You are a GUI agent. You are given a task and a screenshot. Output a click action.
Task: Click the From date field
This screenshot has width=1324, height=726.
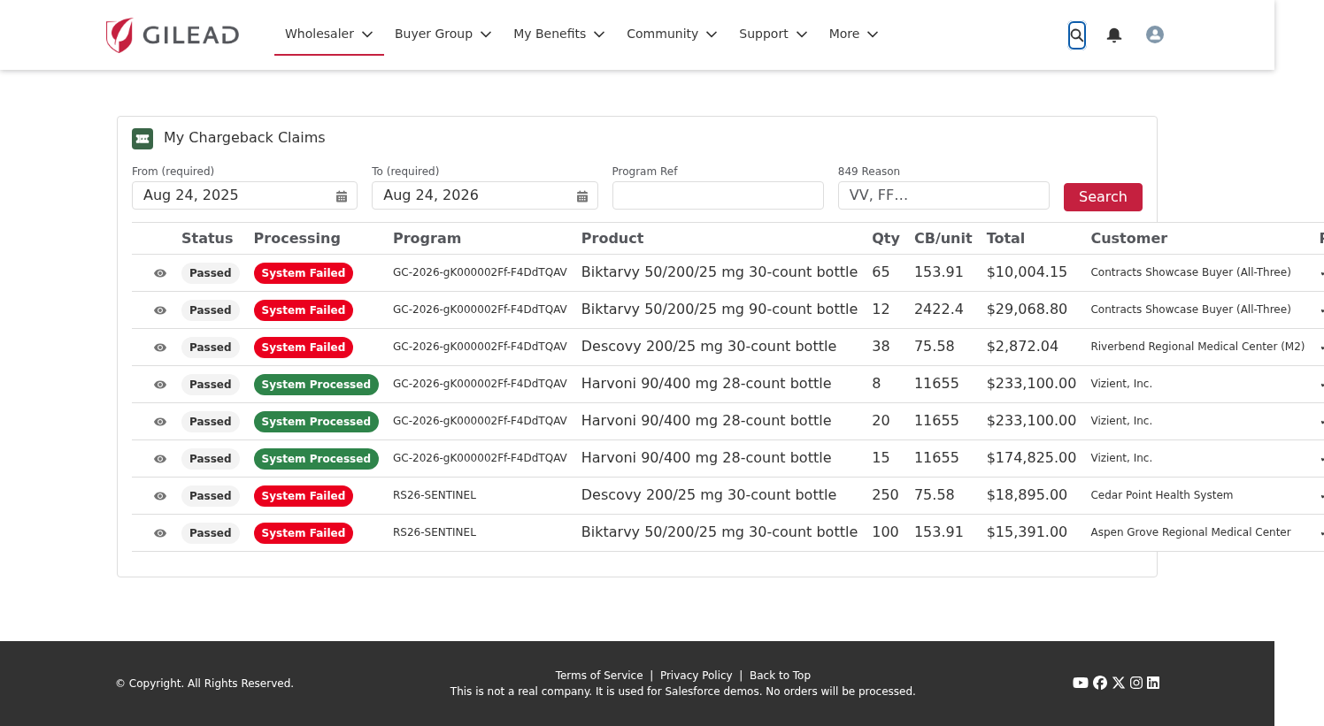coord(244,195)
